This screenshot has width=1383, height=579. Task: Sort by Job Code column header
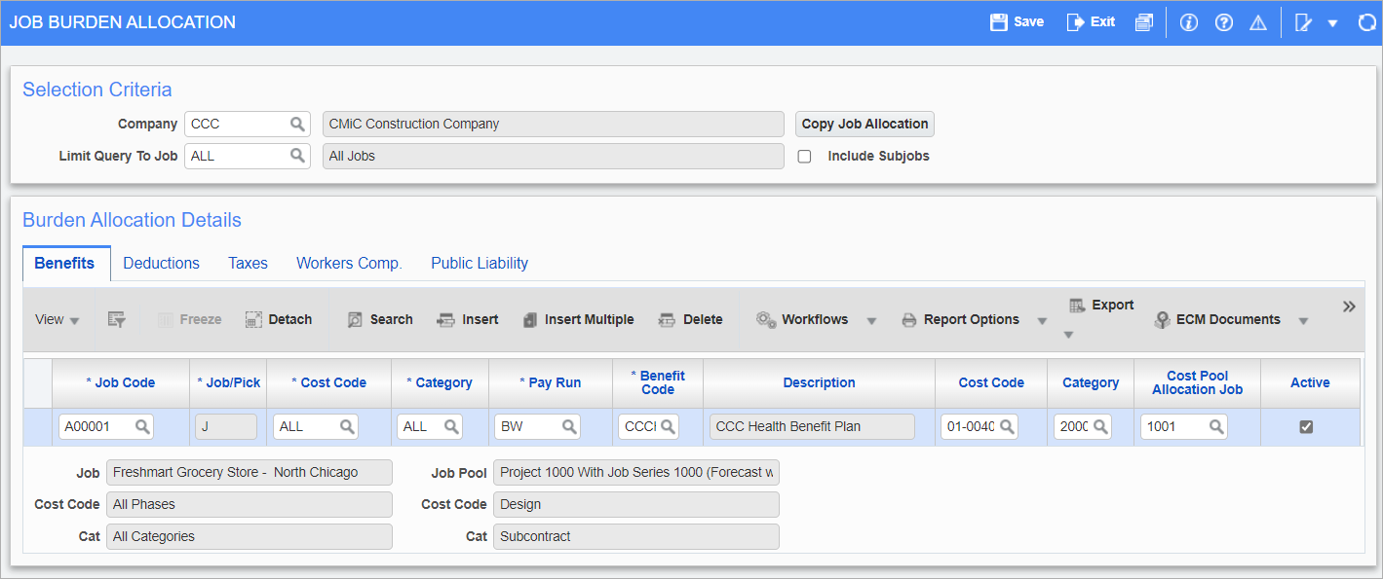121,382
